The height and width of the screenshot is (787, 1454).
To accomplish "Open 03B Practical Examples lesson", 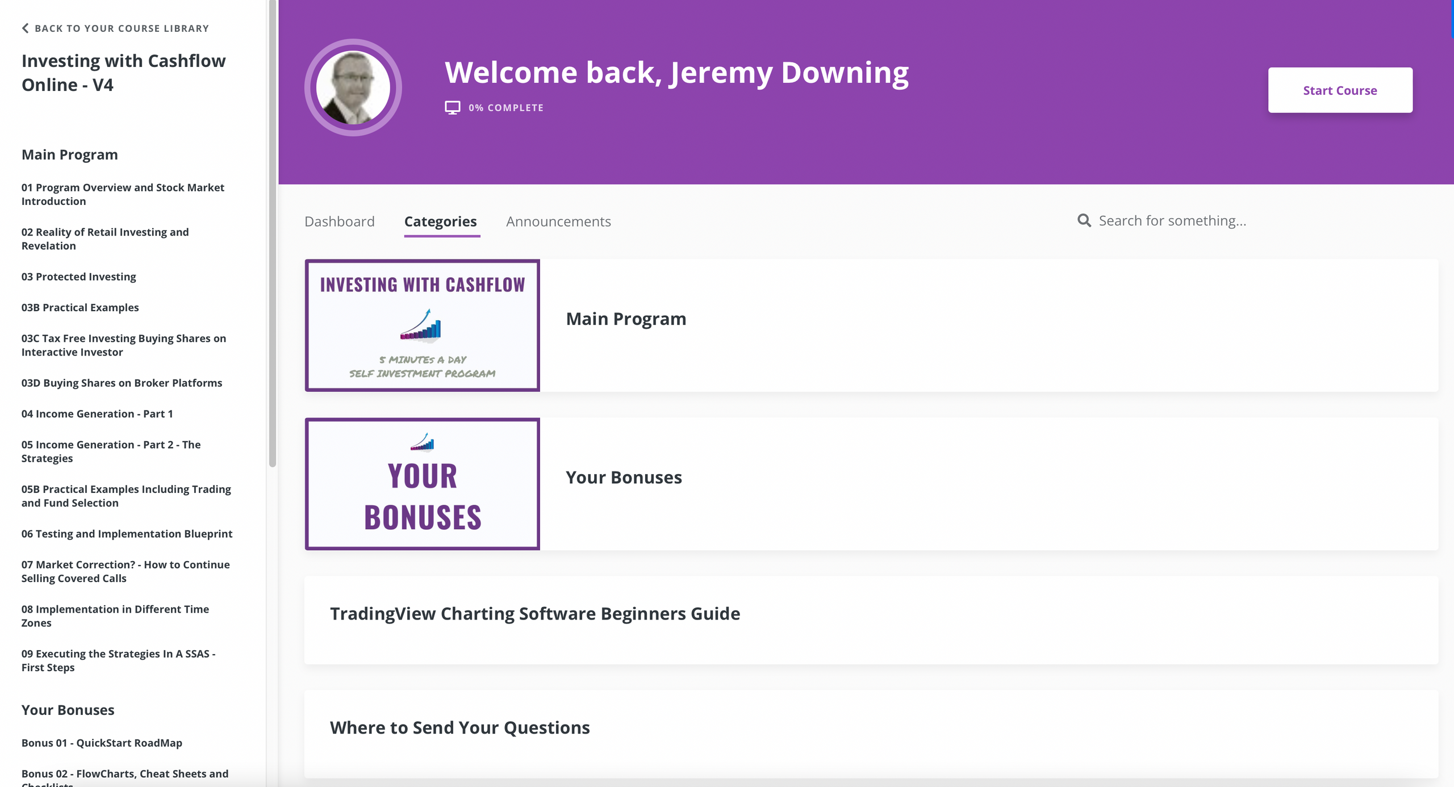I will tap(80, 307).
